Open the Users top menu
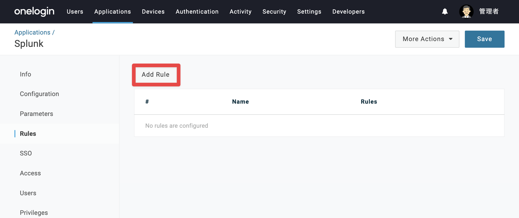 tap(75, 12)
